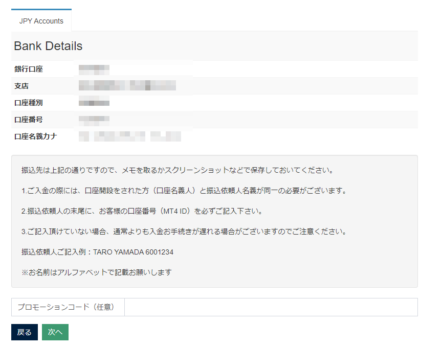Image resolution: width=421 pixels, height=347 pixels.
Task: Click the blurred 銀行口座 value
Action: (94, 70)
